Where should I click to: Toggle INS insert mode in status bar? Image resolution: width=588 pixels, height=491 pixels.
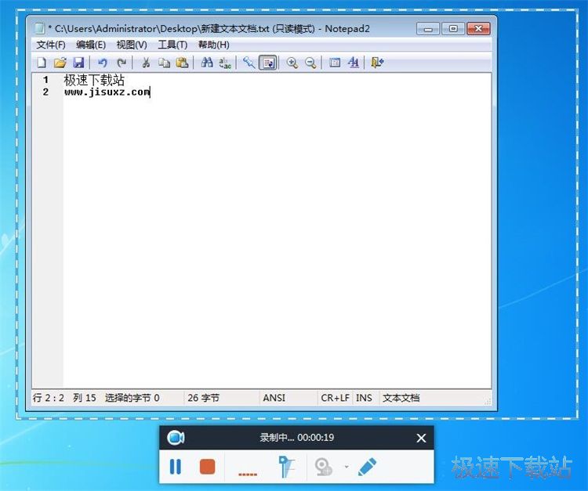(x=364, y=398)
